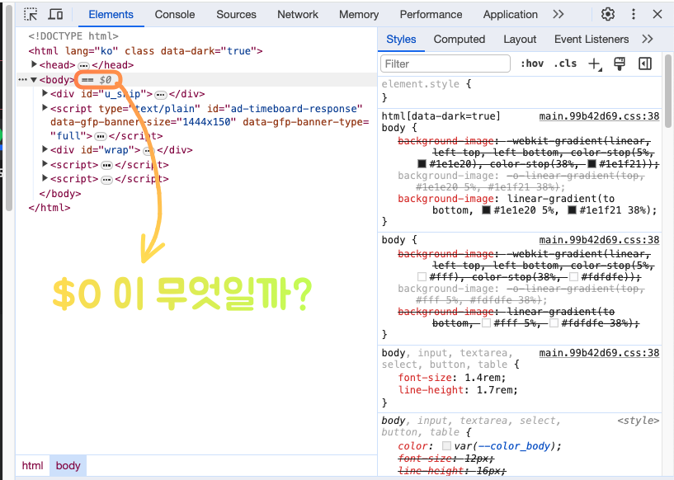Click the --color_body variable name

click(514, 446)
